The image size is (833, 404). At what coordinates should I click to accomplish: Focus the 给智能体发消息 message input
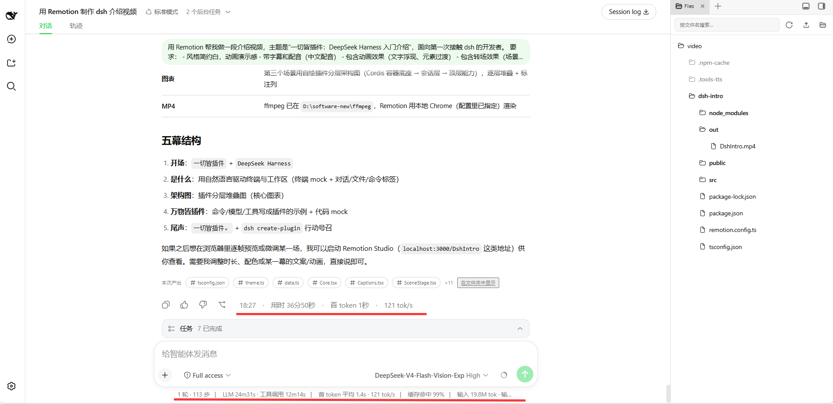pos(346,354)
